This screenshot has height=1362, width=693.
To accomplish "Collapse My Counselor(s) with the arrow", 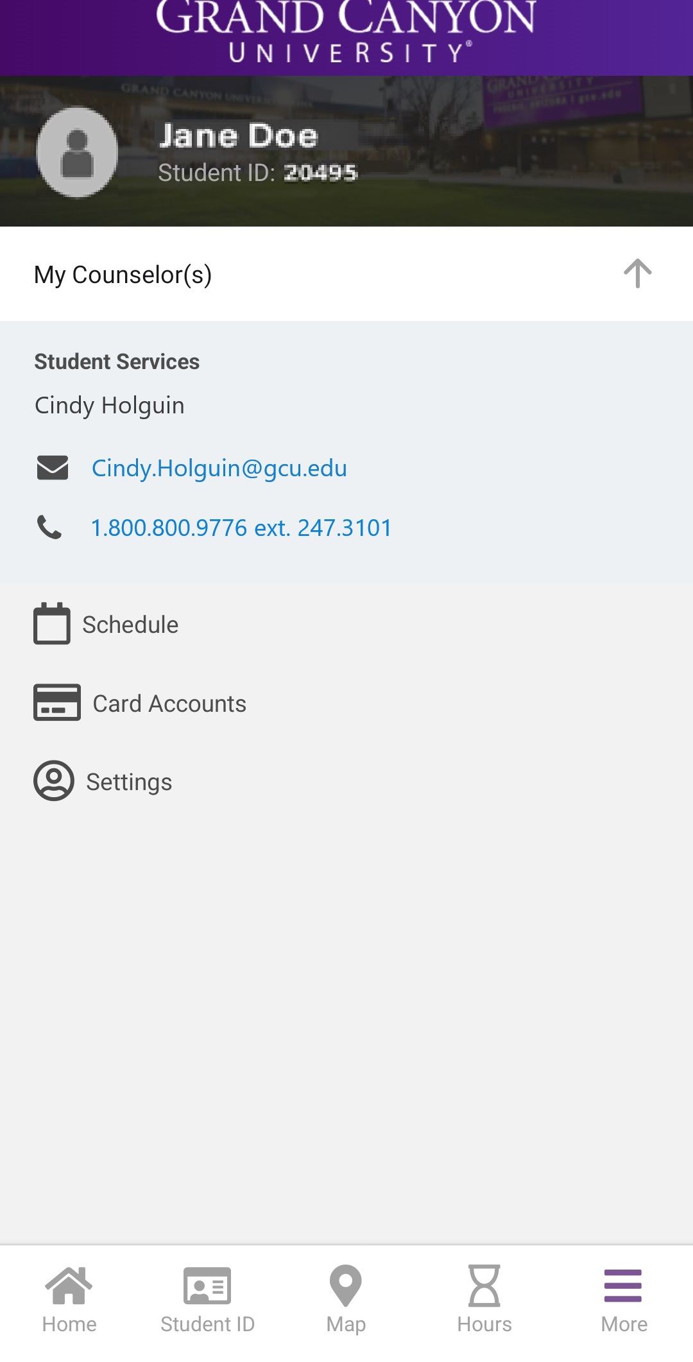I will pyautogui.click(x=637, y=274).
